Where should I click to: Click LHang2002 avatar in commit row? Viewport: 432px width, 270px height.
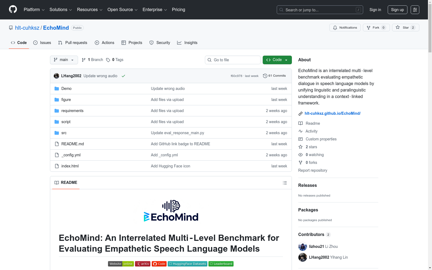click(56, 76)
